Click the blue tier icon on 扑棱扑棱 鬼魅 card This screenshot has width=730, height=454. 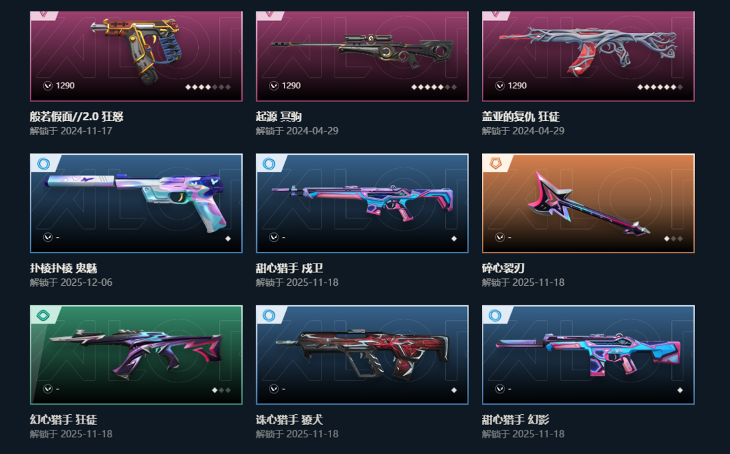[43, 163]
